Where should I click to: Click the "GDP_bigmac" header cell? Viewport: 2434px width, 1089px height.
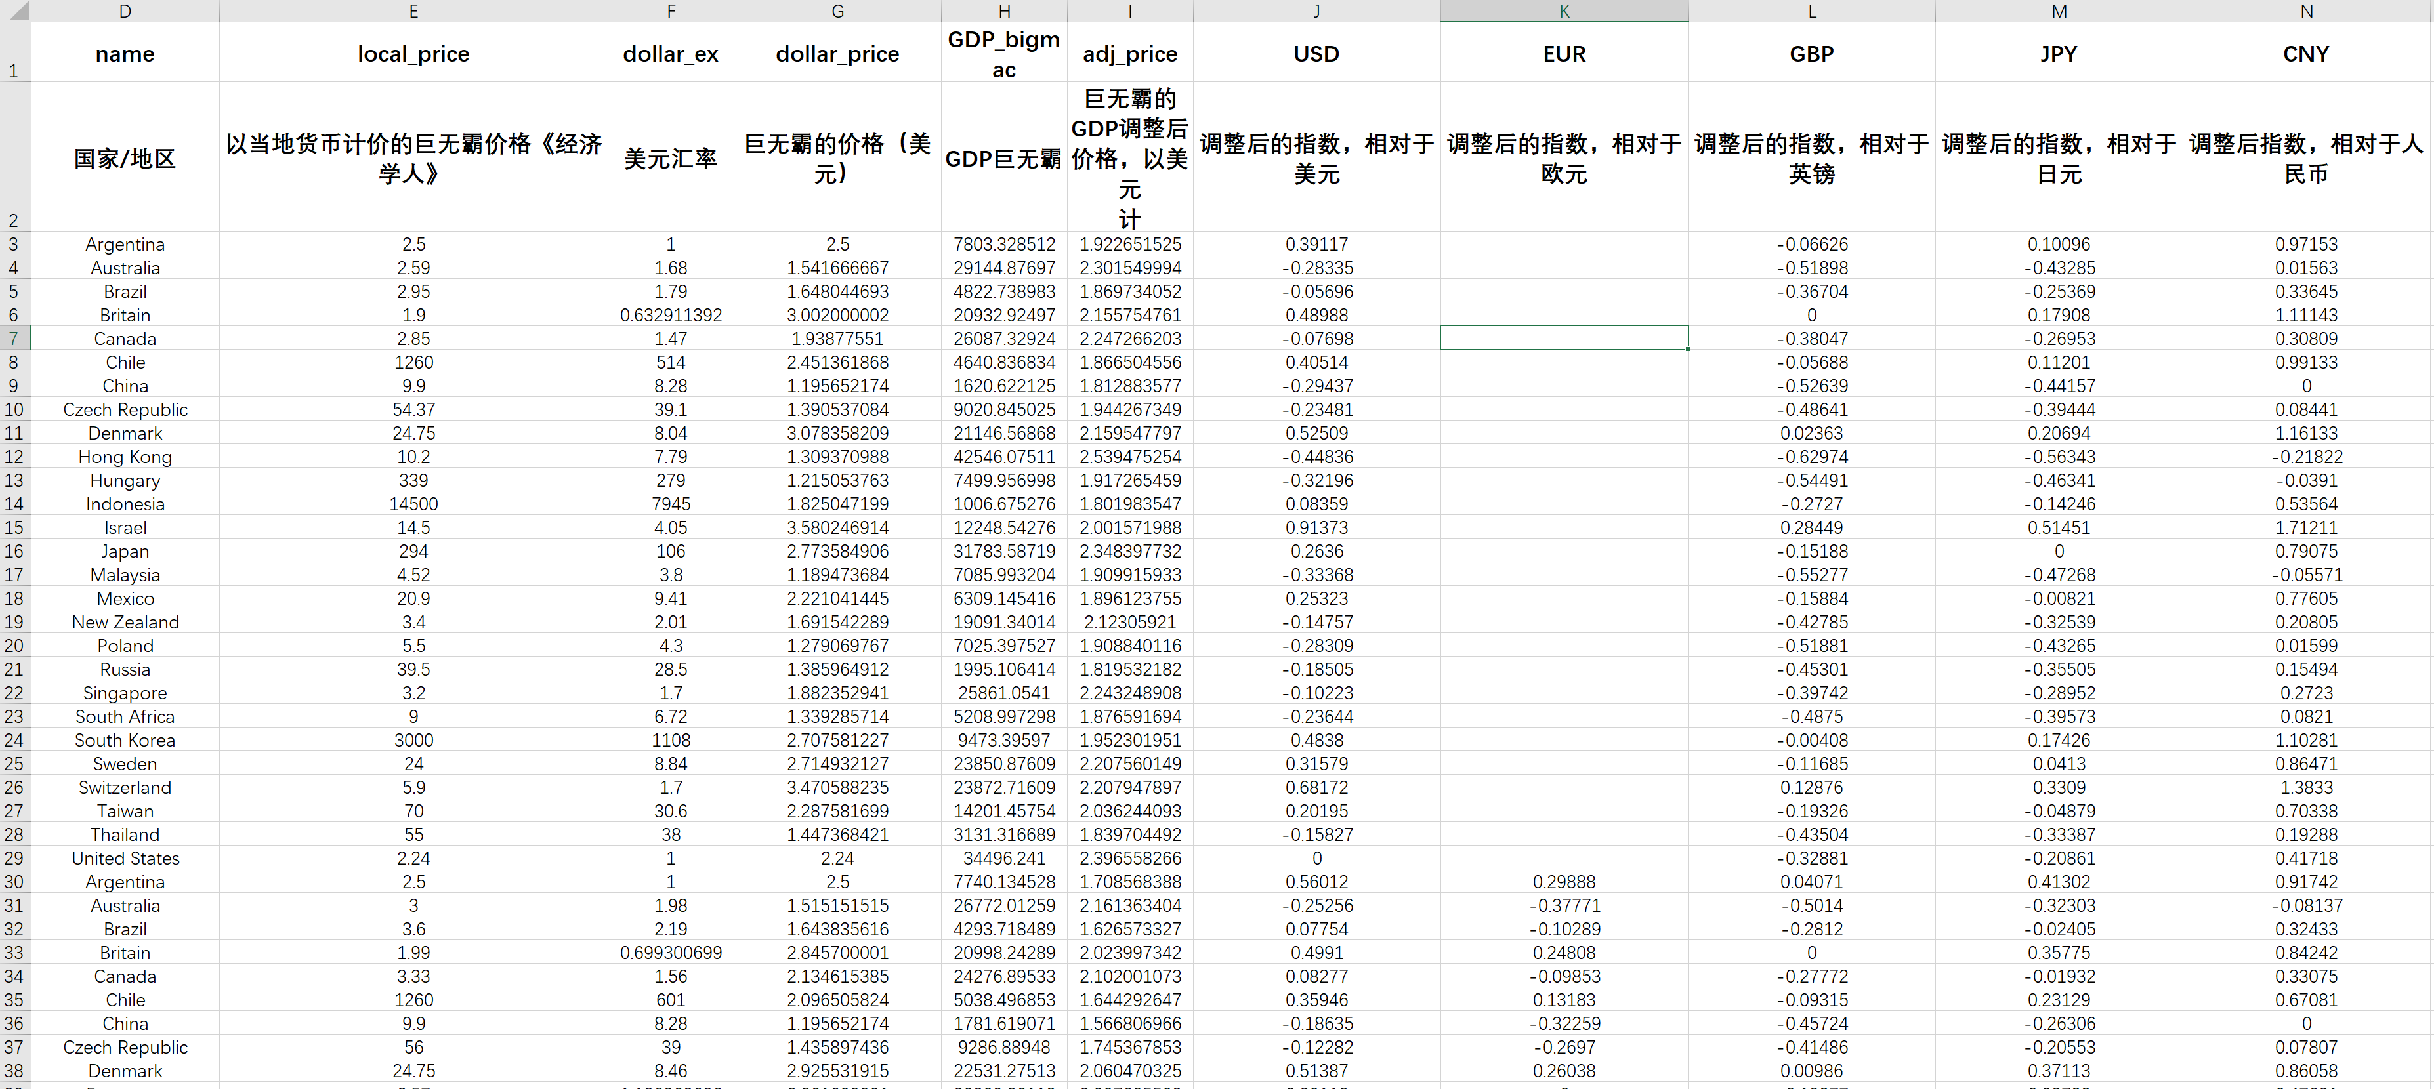[1003, 54]
